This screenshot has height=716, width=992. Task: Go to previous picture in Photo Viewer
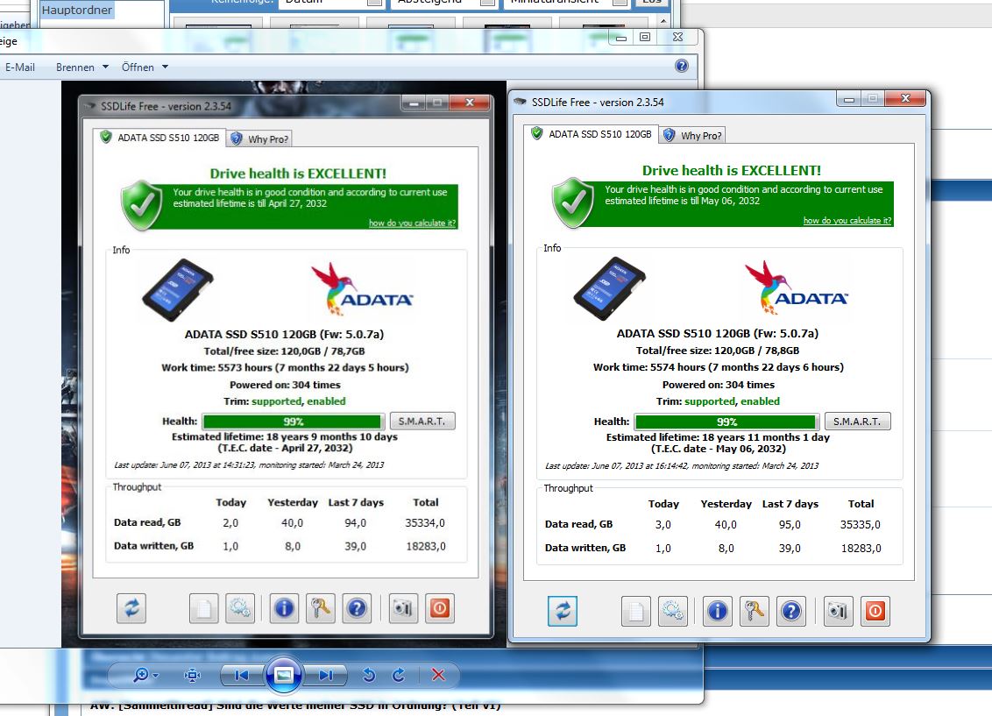[242, 676]
